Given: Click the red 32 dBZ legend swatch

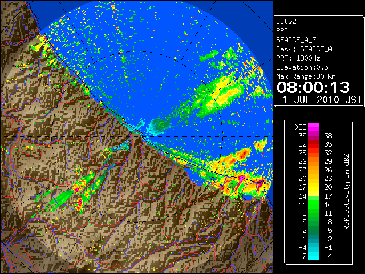Looking at the screenshot, I should pos(314,144).
